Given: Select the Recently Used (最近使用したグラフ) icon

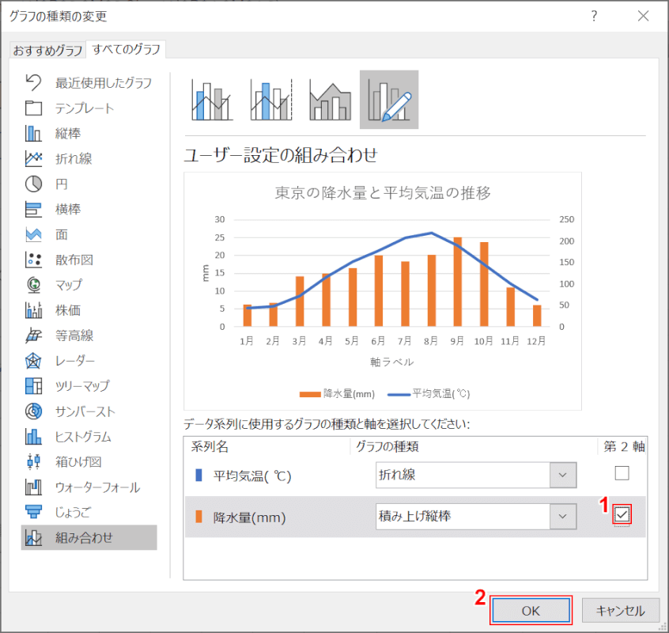Looking at the screenshot, I should tap(33, 83).
